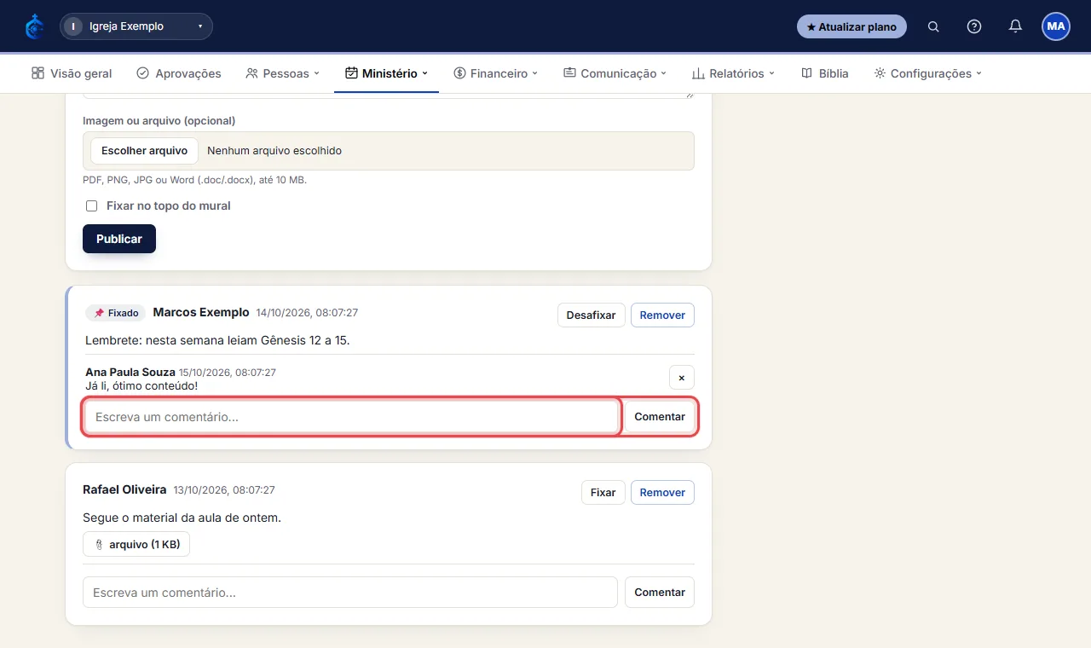Click the text Segue o material da aula de ontem
Image resolution: width=1091 pixels, height=648 pixels.
(x=182, y=518)
